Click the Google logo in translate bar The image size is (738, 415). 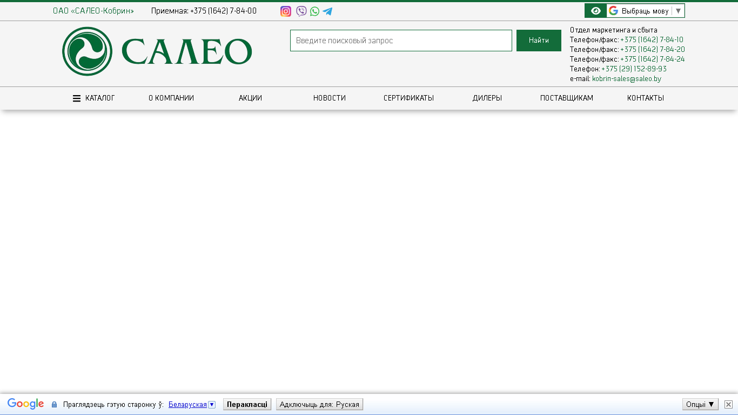(25, 404)
